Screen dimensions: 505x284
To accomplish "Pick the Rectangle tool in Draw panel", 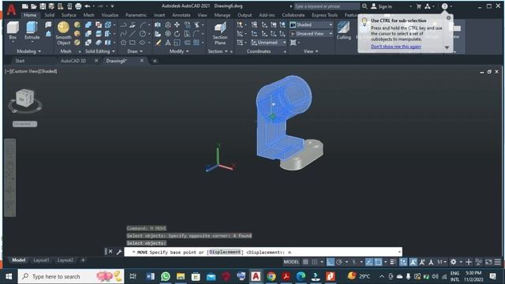I will 133,43.
